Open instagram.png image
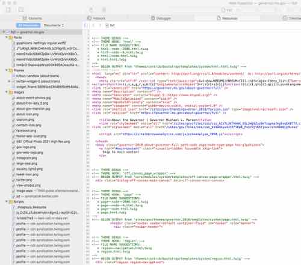Screen dimensions: 301x265 coord(26,158)
